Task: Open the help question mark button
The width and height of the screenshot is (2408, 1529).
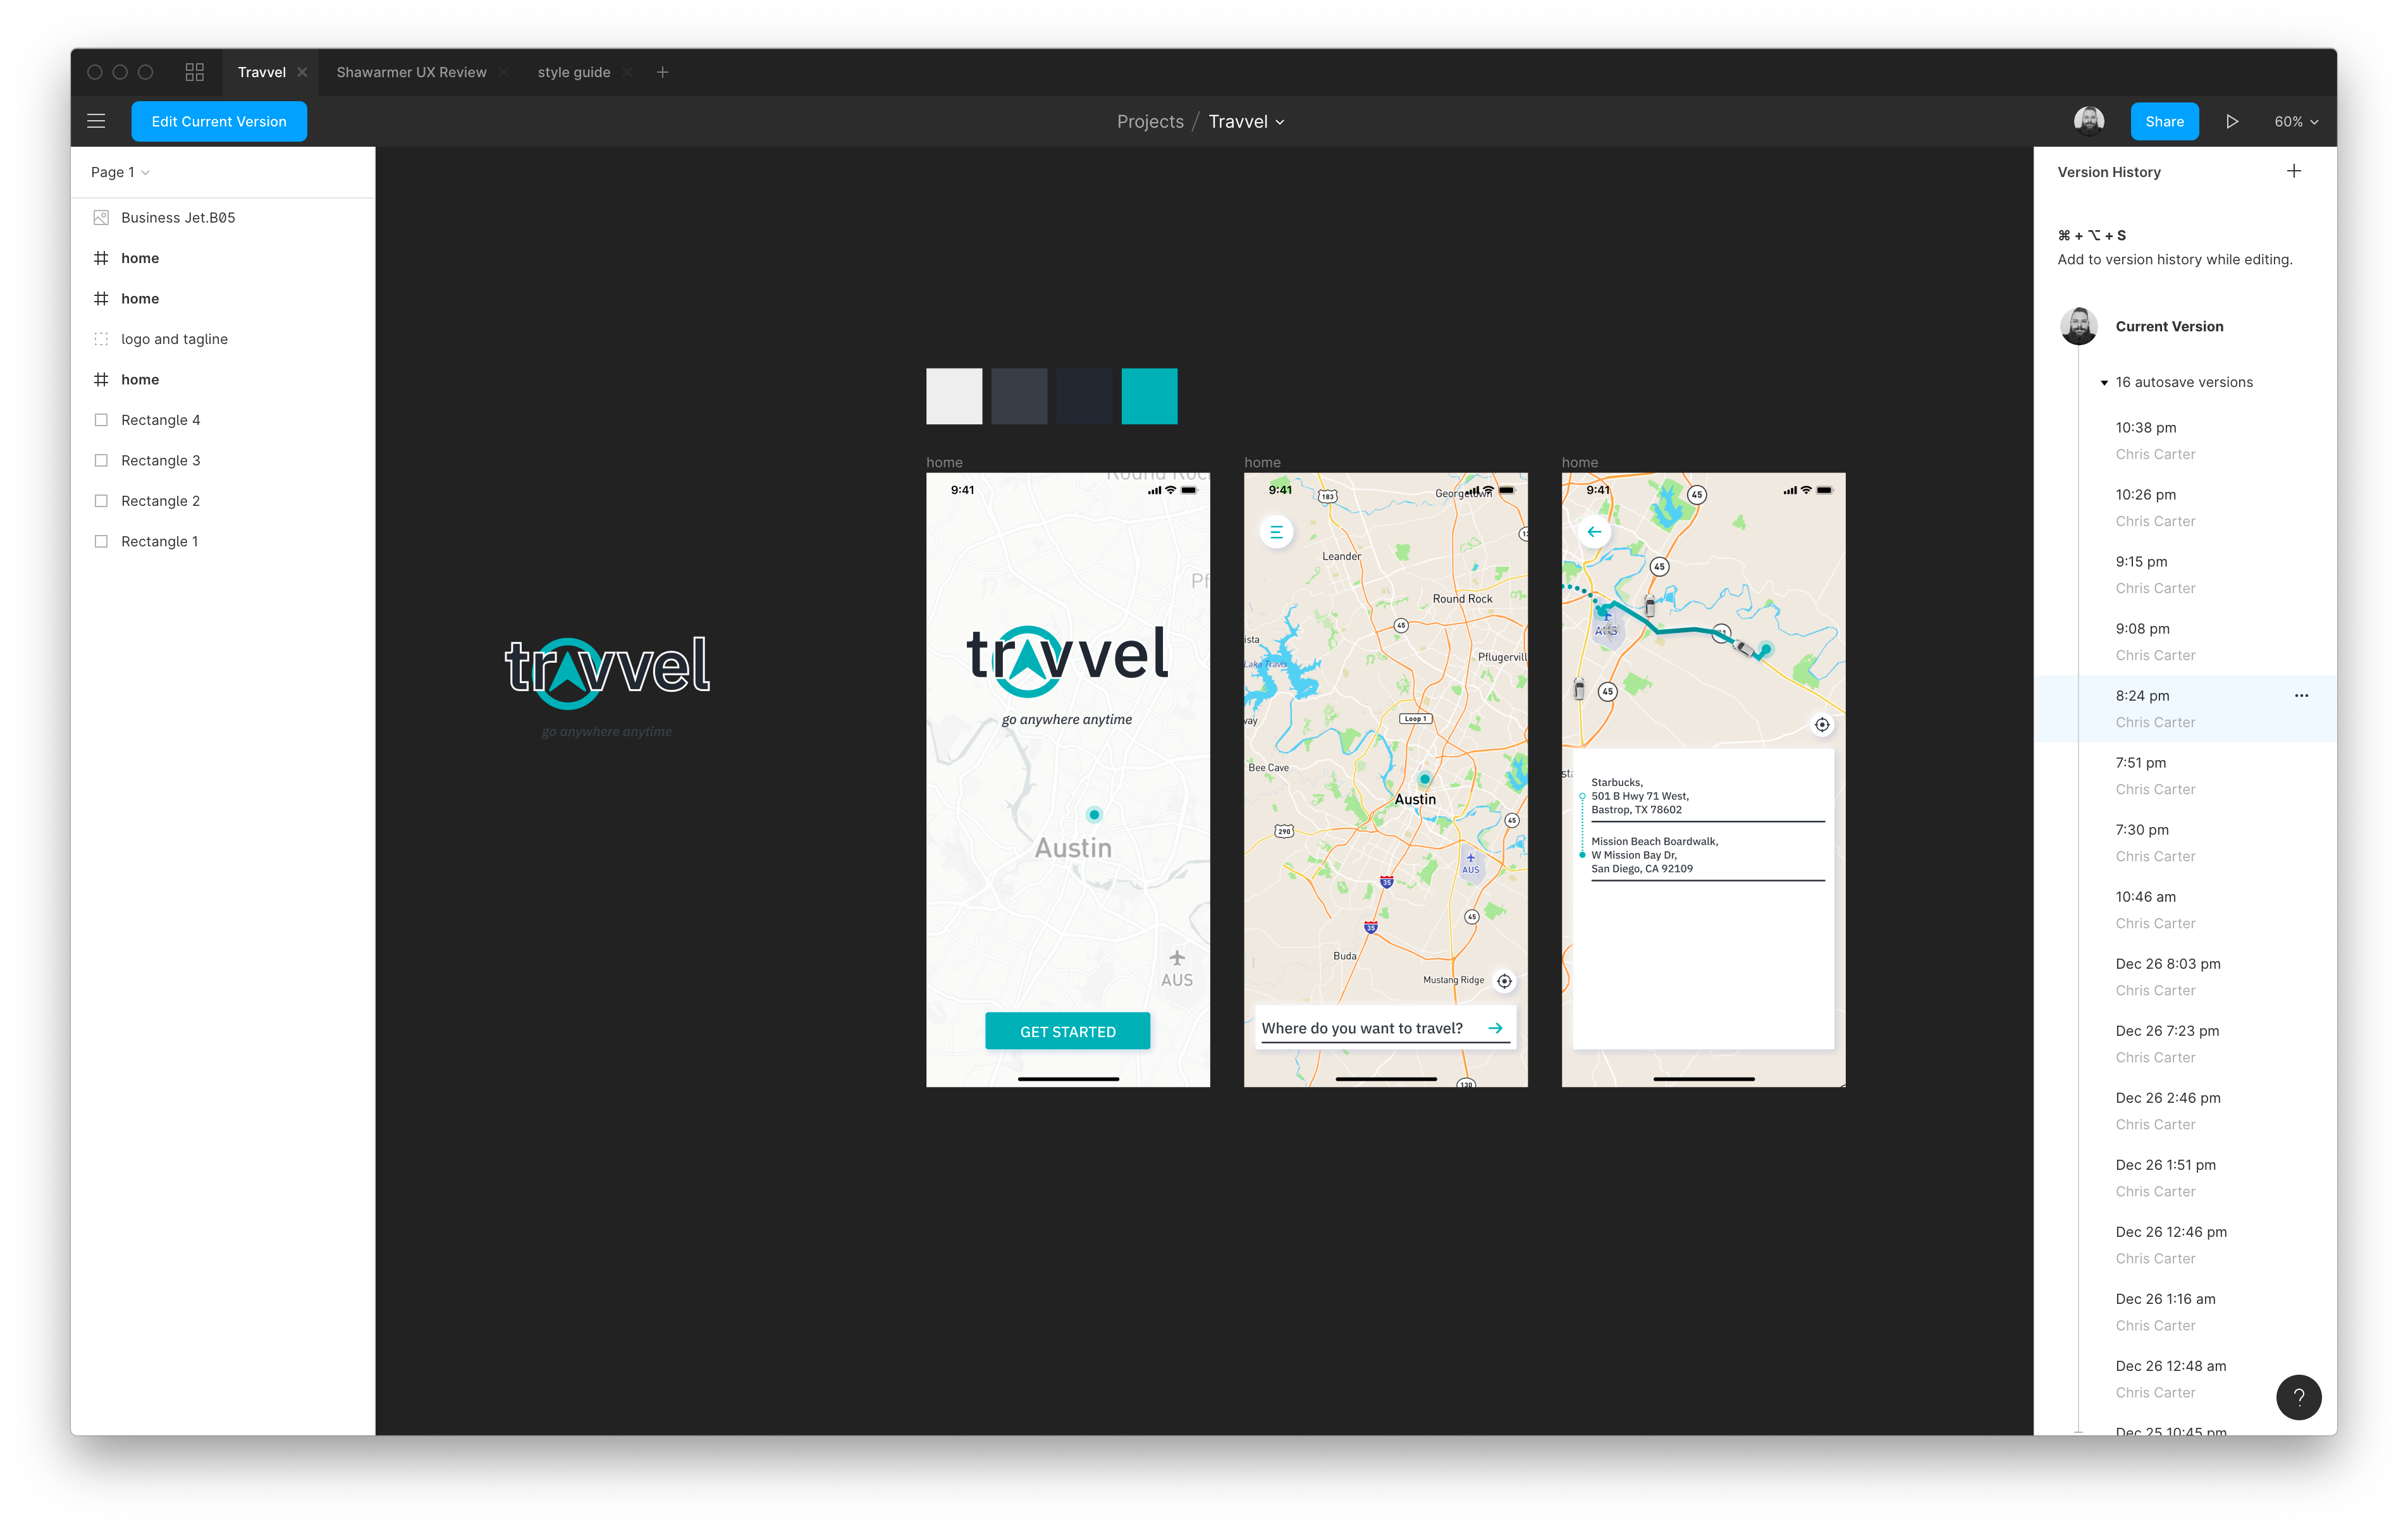Action: pyautogui.click(x=2298, y=1397)
